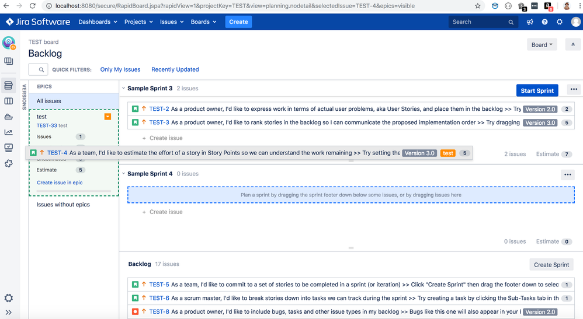The width and height of the screenshot is (583, 319).
Task: Open the Components puzzle icon
Action: pos(8,163)
